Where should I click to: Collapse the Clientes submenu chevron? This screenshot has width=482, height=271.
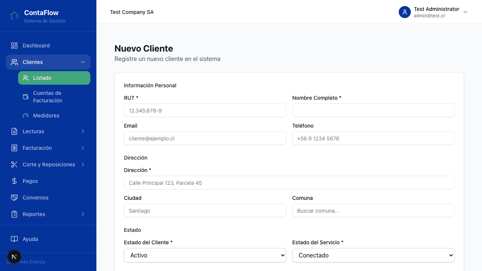point(83,62)
